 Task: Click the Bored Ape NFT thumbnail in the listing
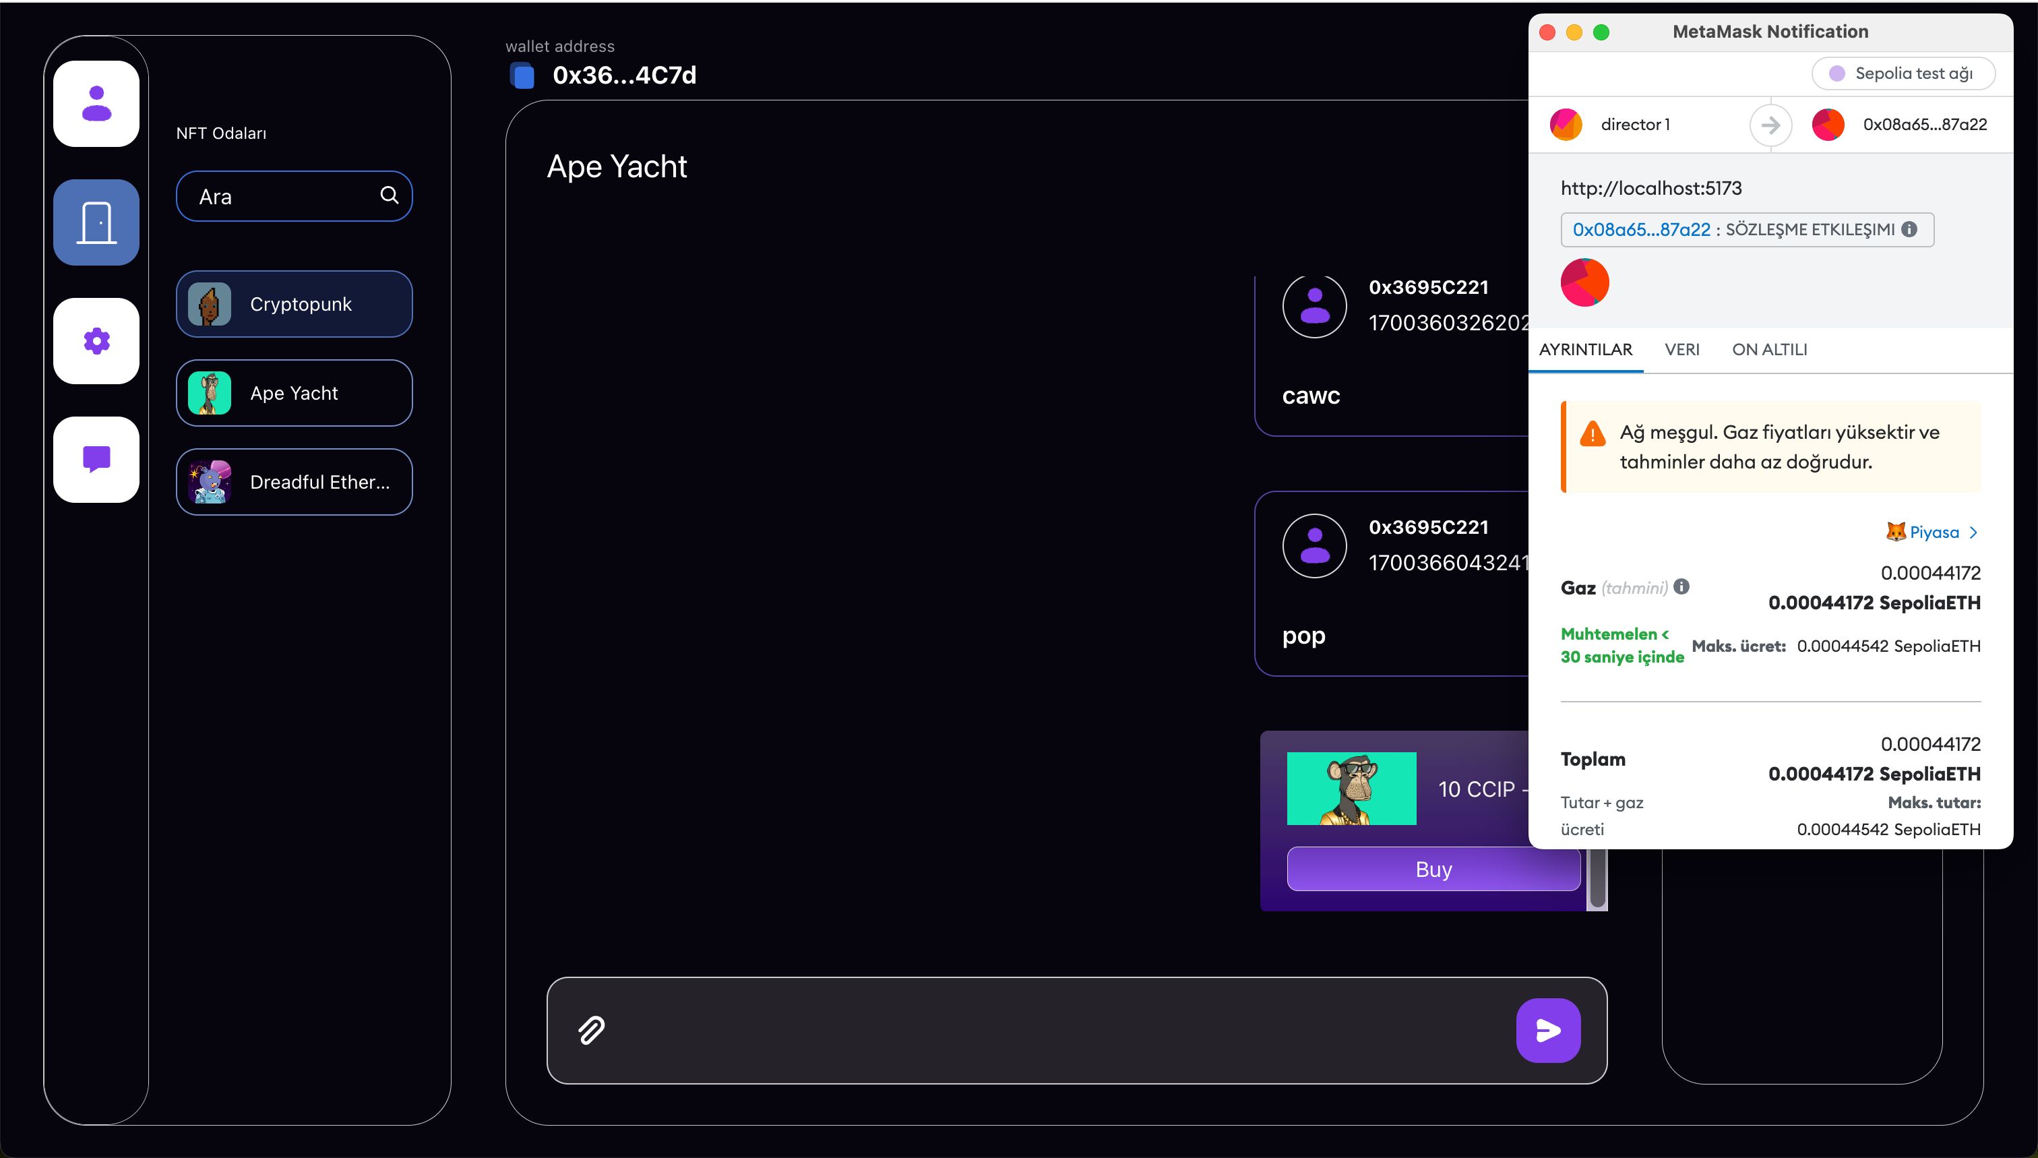(x=1352, y=788)
